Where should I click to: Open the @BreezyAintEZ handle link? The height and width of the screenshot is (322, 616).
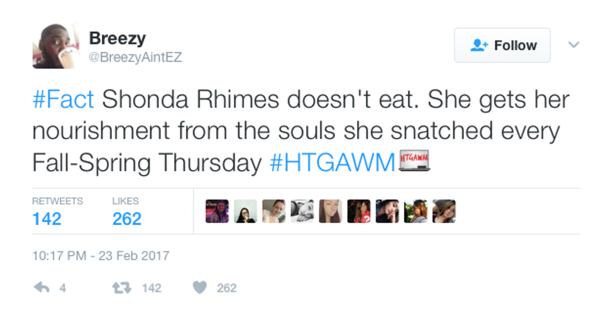coord(135,57)
